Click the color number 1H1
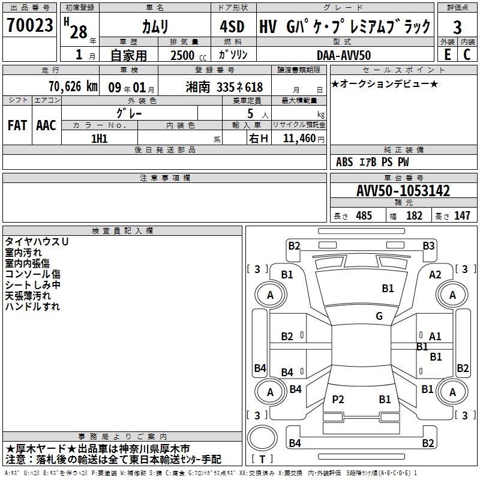 (99, 139)
